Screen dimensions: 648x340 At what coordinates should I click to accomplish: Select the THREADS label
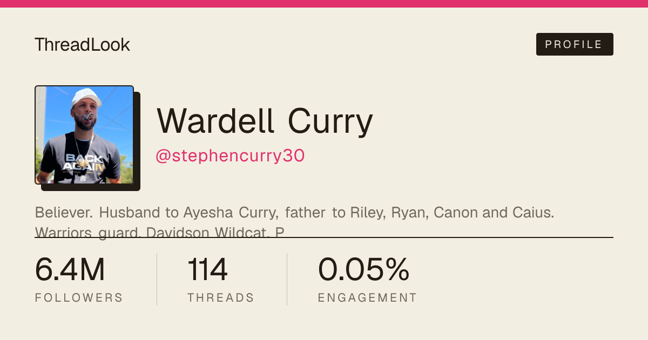tap(221, 297)
